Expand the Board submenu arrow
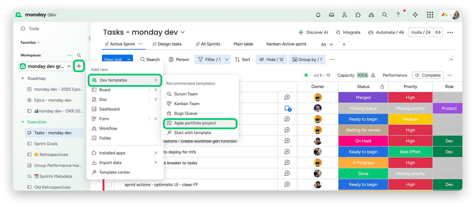 pos(156,90)
